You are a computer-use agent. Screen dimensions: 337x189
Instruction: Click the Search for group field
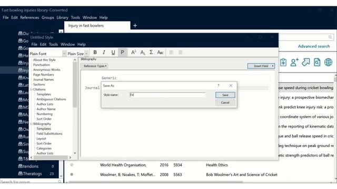[29, 182]
